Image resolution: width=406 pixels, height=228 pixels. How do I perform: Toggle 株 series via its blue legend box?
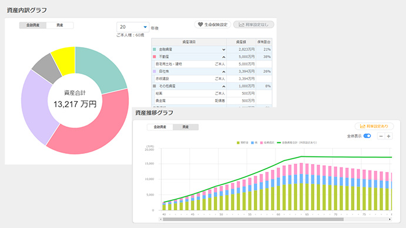(252, 143)
